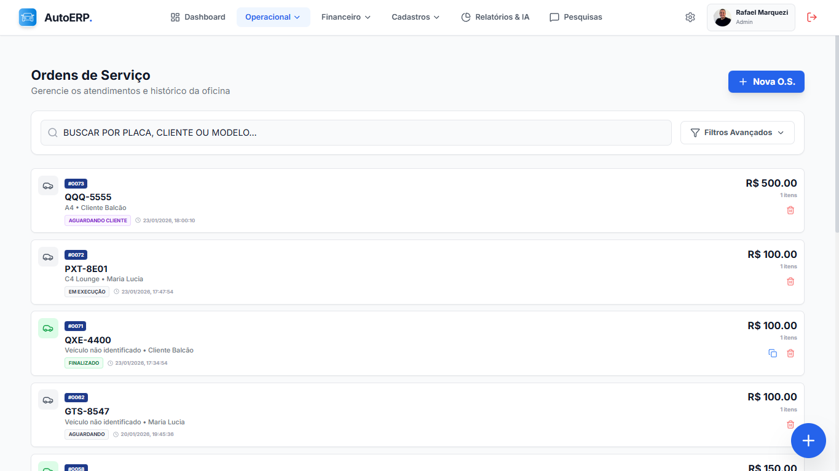
Task: Click the car icon on O.S. #0072
Action: click(48, 257)
